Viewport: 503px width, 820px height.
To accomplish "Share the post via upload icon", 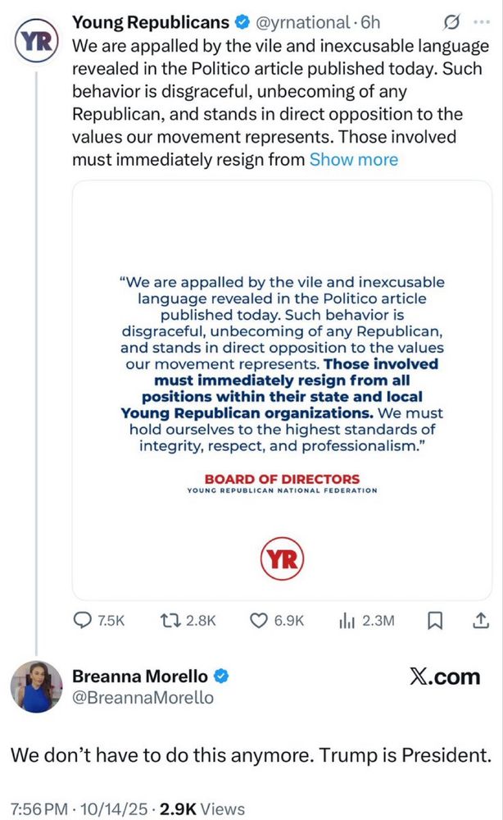I will (x=479, y=622).
